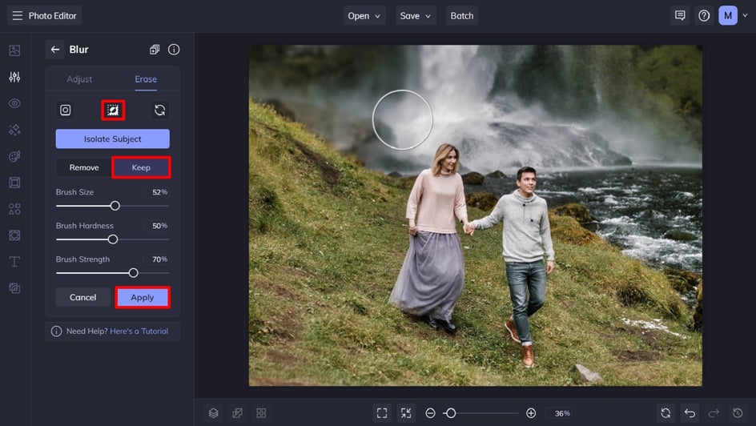The width and height of the screenshot is (756, 426).
Task: Click the Isolate Subject button
Action: point(112,139)
